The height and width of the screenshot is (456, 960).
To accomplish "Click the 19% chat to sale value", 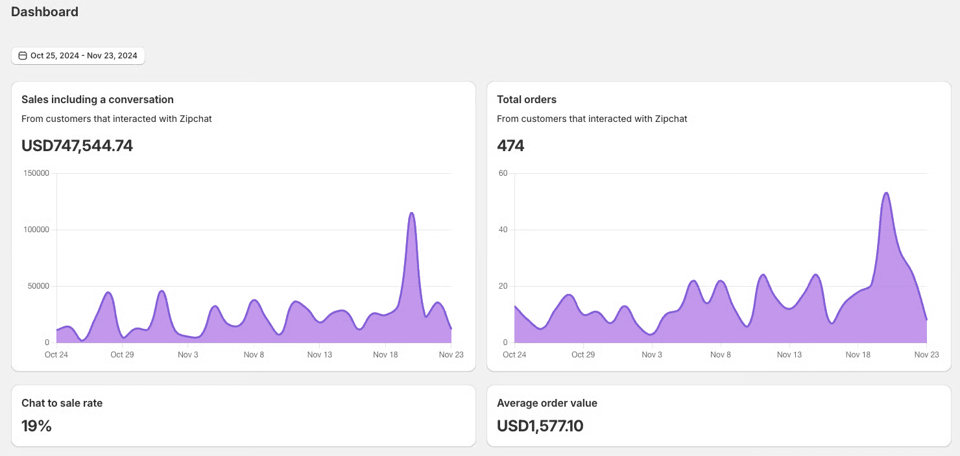I will pos(36,426).
